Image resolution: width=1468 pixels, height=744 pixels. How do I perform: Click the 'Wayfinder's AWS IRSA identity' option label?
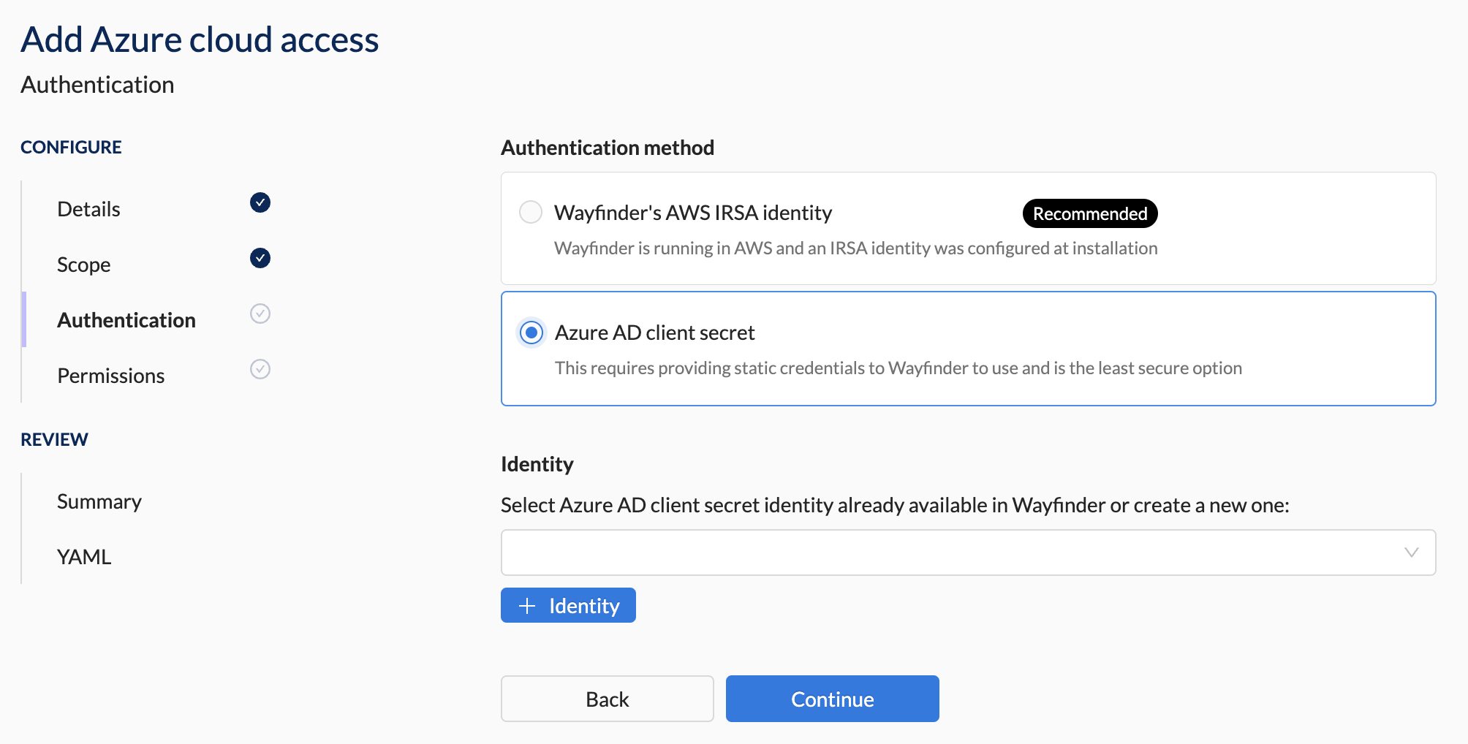click(x=693, y=213)
